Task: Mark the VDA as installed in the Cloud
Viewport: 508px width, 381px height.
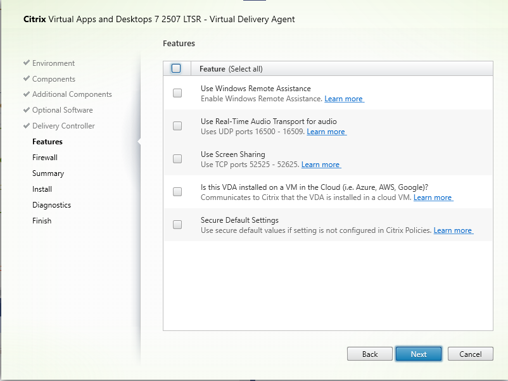Action: tap(177, 192)
